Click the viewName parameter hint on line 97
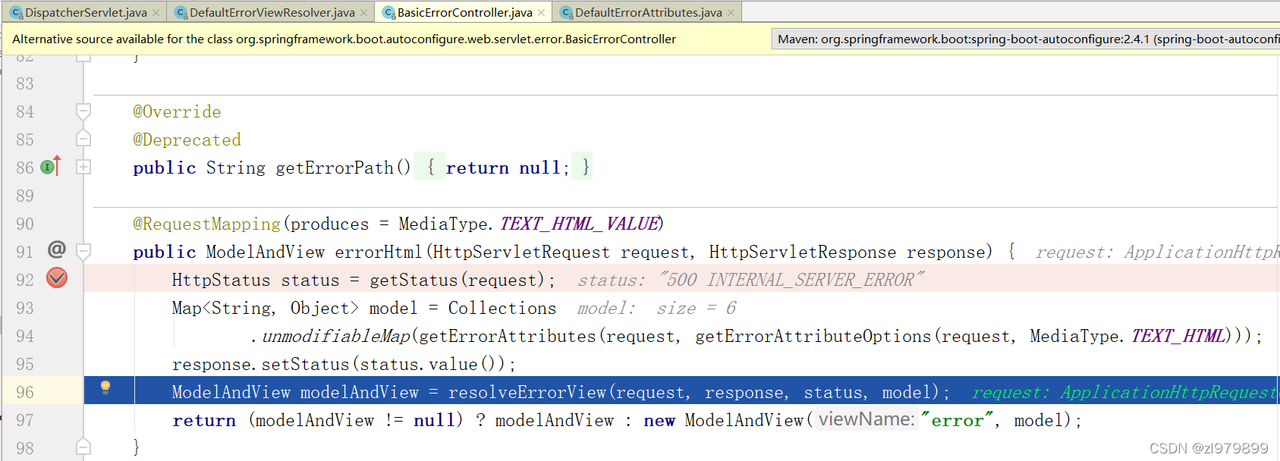 866,419
